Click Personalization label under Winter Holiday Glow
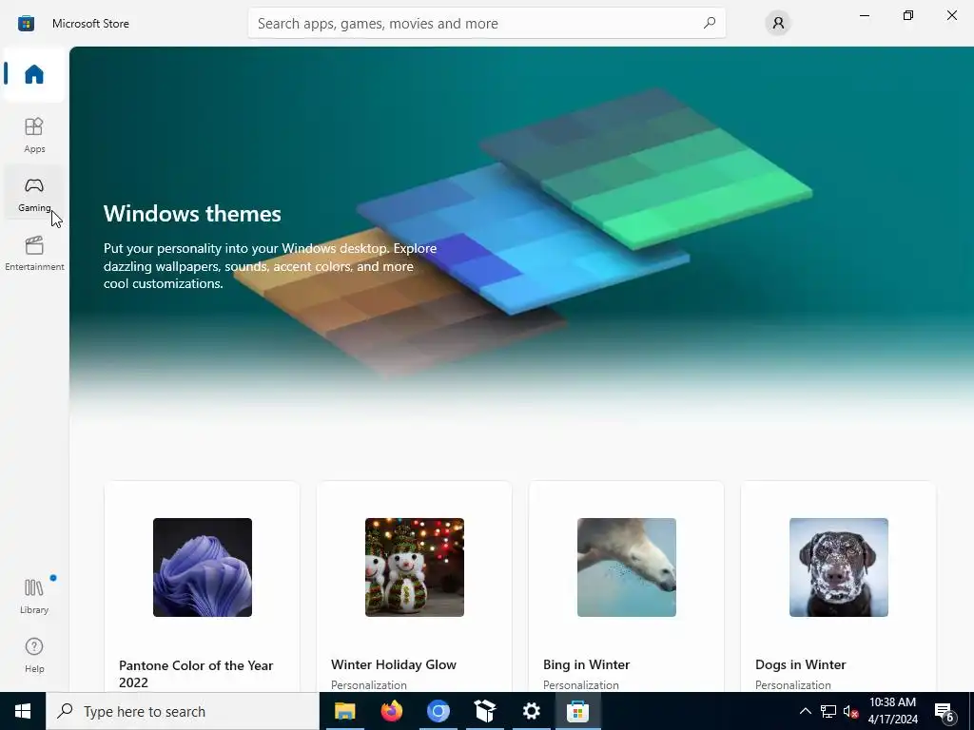Viewport: 974px width, 730px height. [x=369, y=684]
